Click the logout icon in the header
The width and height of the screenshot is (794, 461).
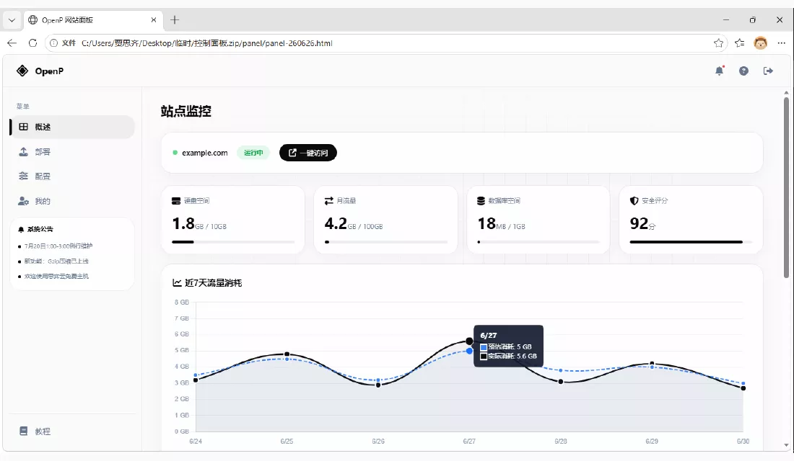pyautogui.click(x=768, y=71)
